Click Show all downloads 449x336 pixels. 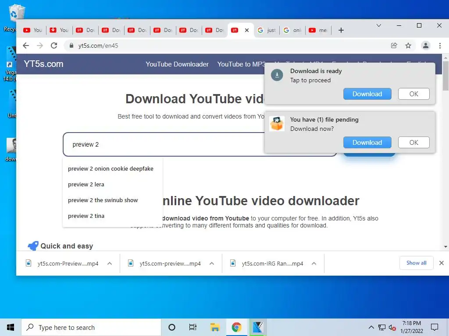coord(417,263)
